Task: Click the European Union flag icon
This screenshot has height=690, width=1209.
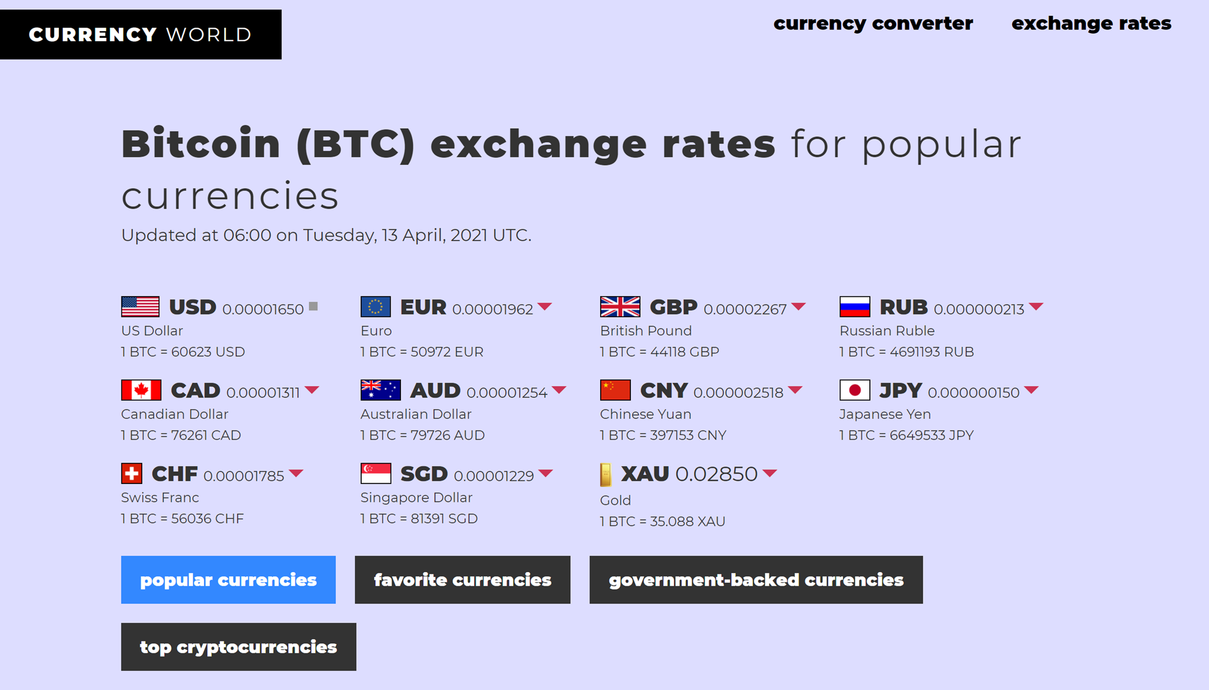Action: (x=376, y=307)
